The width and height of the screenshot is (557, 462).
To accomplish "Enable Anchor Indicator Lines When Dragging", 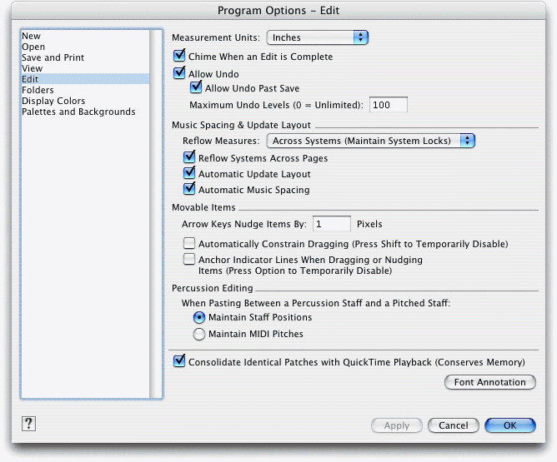I will coord(189,259).
